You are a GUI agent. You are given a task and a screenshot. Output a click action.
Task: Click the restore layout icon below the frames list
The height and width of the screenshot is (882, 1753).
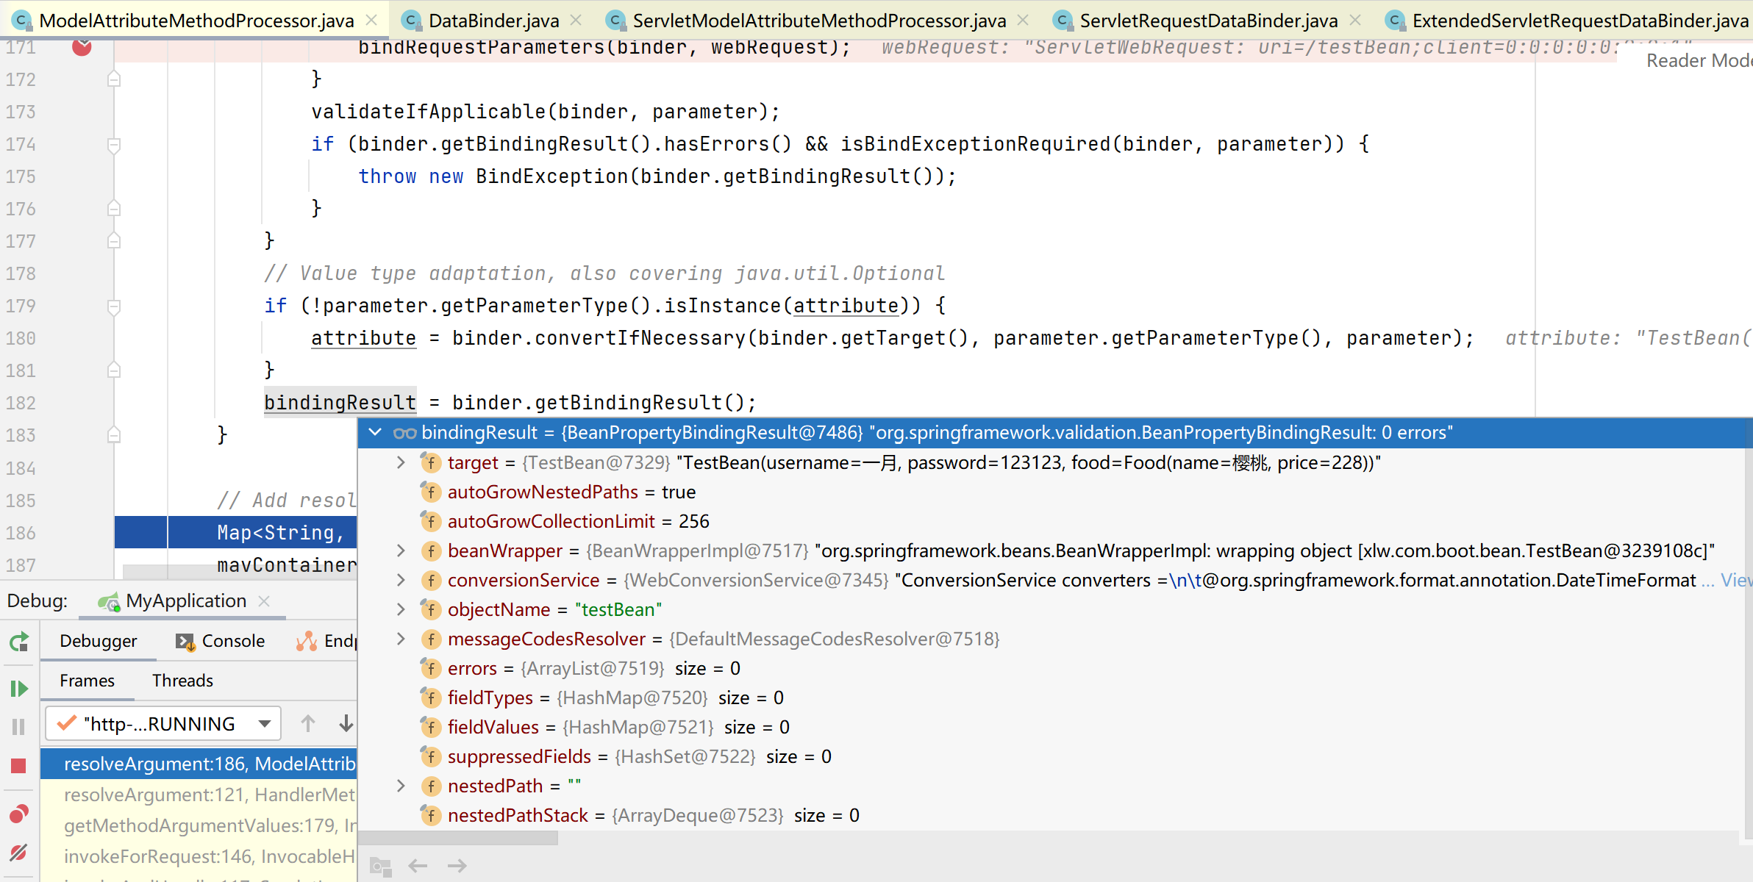(380, 866)
